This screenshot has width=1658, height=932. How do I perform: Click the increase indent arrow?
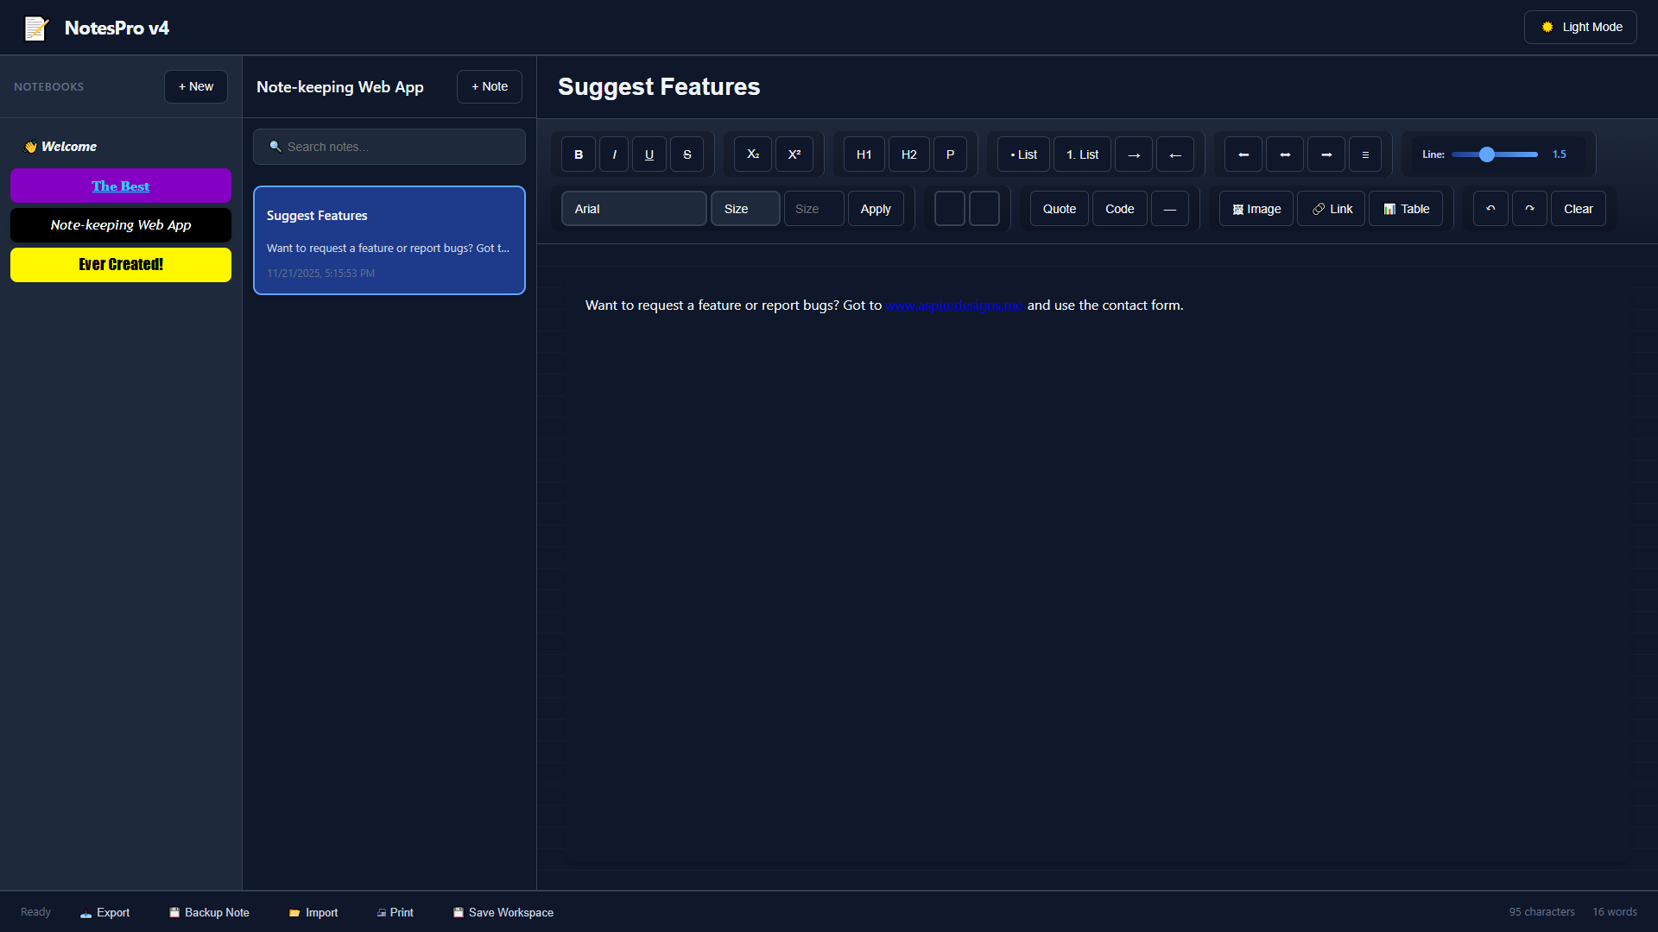[1134, 154]
